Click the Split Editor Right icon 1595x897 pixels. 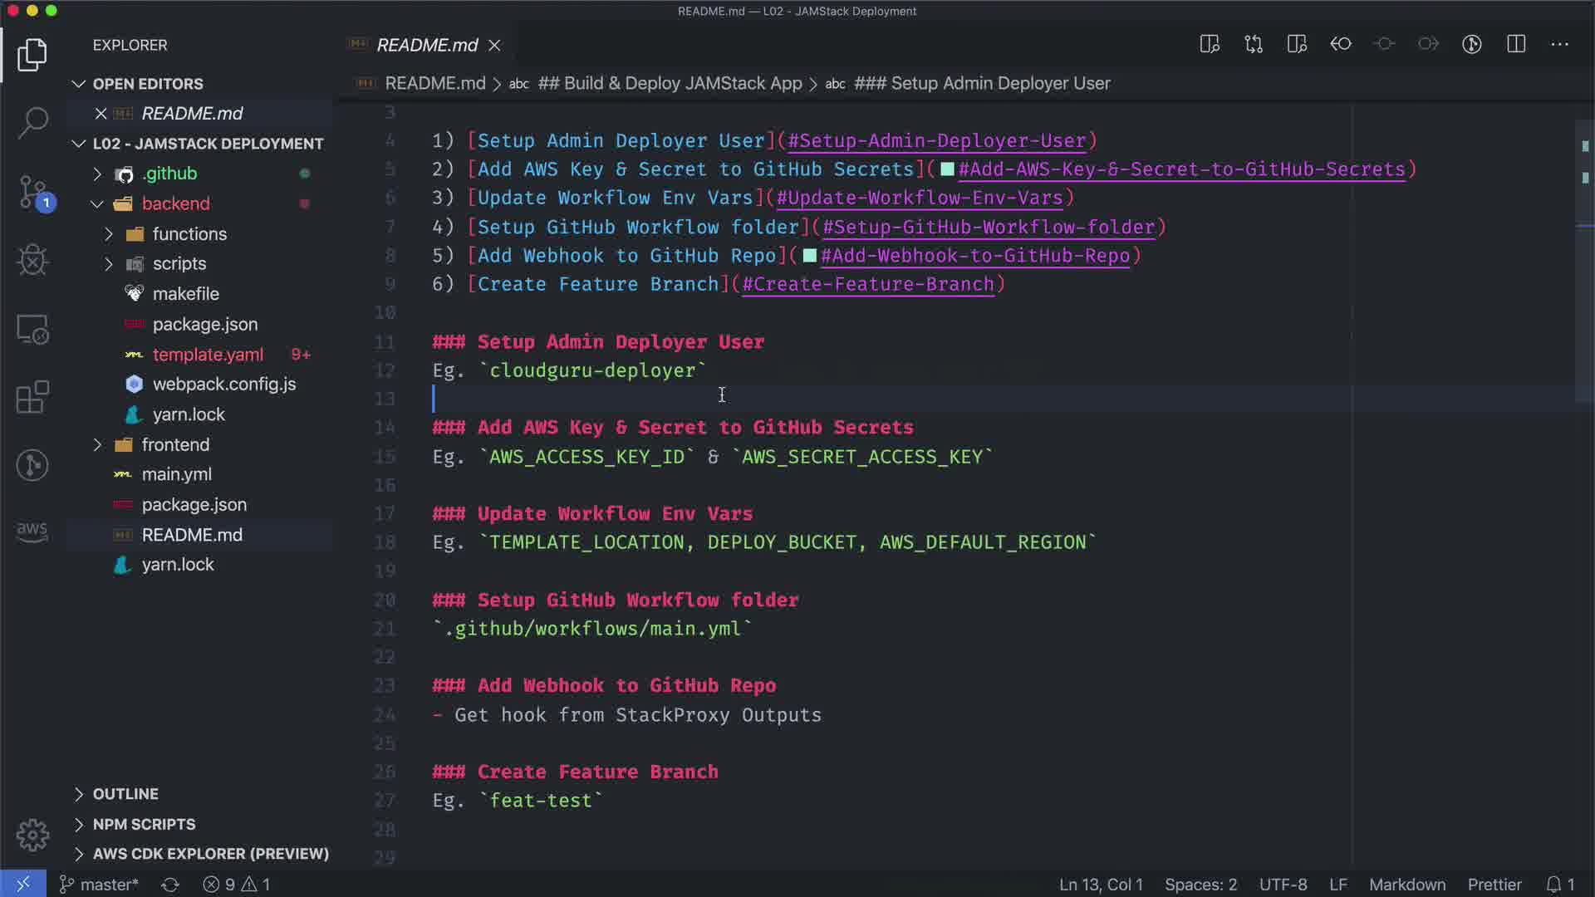click(1515, 44)
